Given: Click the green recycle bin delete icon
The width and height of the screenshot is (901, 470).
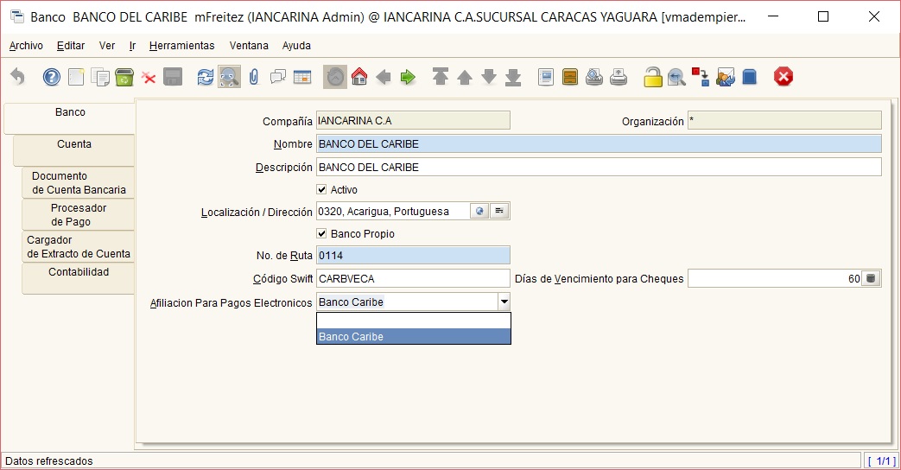Looking at the screenshot, I should click(124, 76).
